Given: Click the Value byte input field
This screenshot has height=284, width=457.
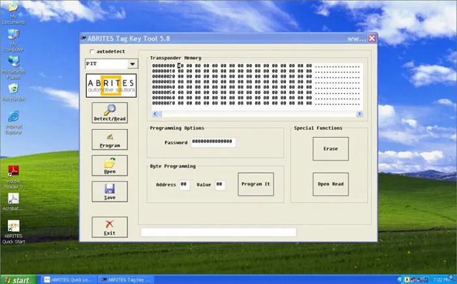Looking at the screenshot, I should click(x=220, y=185).
